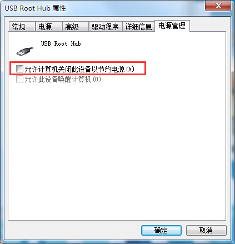Click the 允许计算机关闭此设备以节约电源 label text
Viewport: 235px width, 244px height.
pos(74,69)
